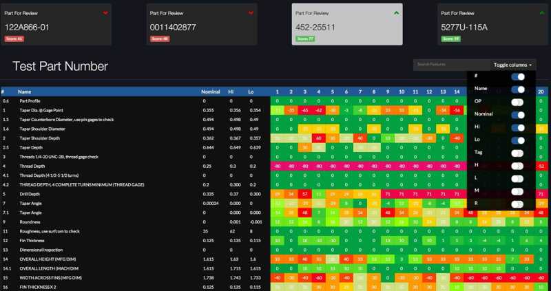
Task: Click the # column header
Action: click(3, 92)
